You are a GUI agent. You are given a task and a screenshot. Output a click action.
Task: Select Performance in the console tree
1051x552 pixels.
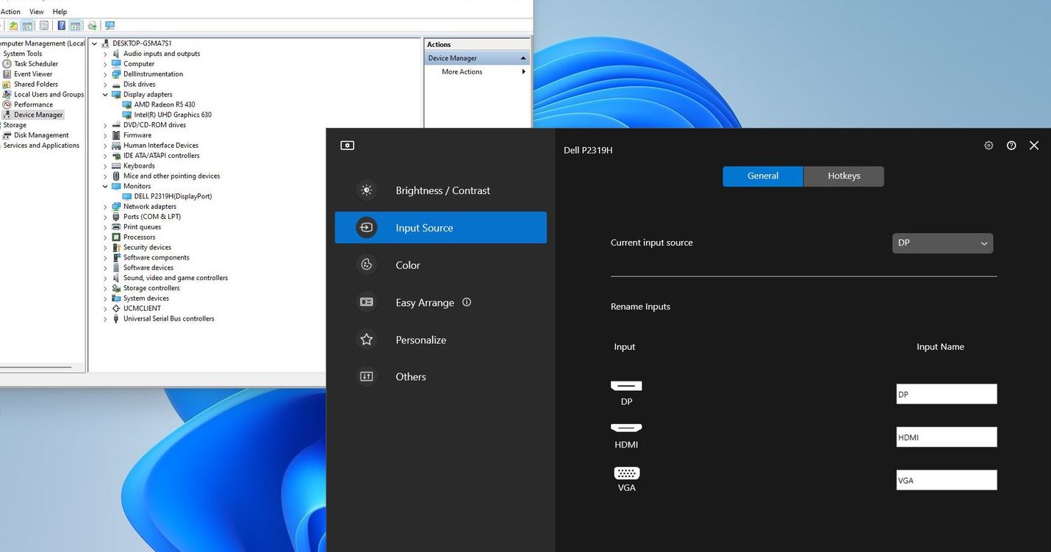click(x=33, y=104)
